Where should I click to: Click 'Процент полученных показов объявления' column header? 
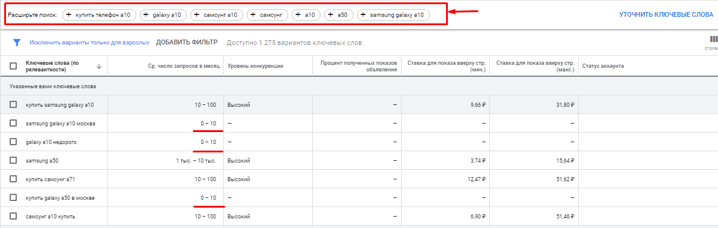358,67
